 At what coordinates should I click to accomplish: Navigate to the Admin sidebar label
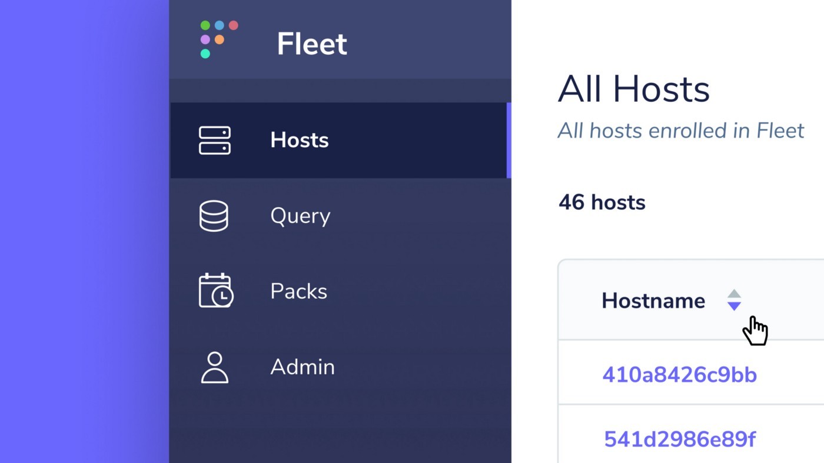(303, 367)
